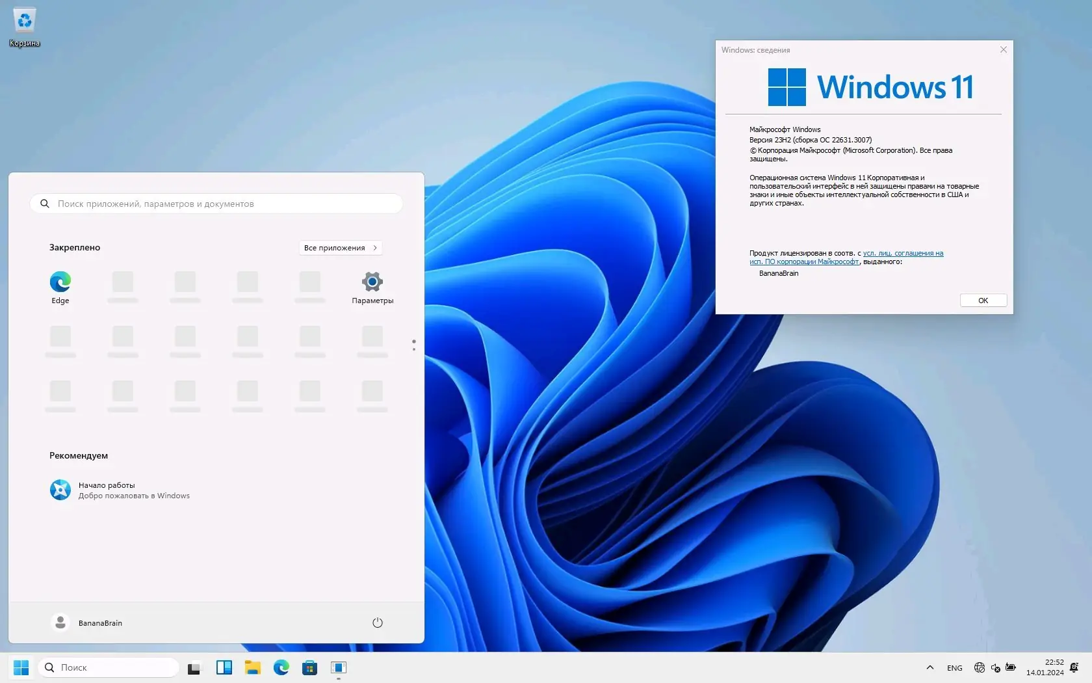Click the Майкрософт Windows text line
This screenshot has height=683, width=1092.
(x=785, y=129)
